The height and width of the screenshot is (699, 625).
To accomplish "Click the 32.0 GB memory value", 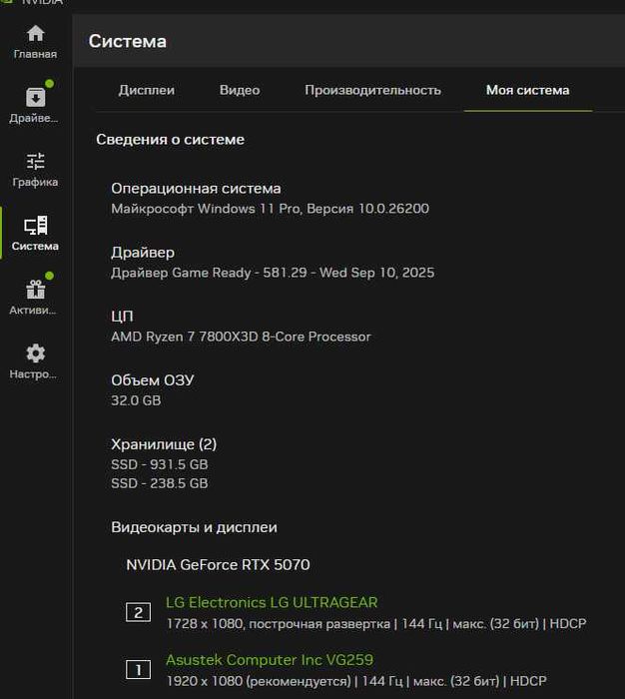I will pyautogui.click(x=136, y=400).
